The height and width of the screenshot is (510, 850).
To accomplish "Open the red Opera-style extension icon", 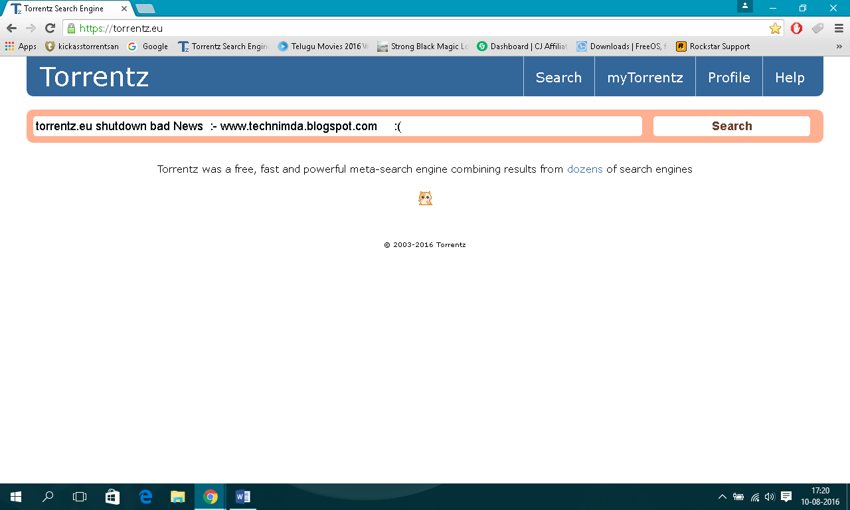I will point(797,29).
